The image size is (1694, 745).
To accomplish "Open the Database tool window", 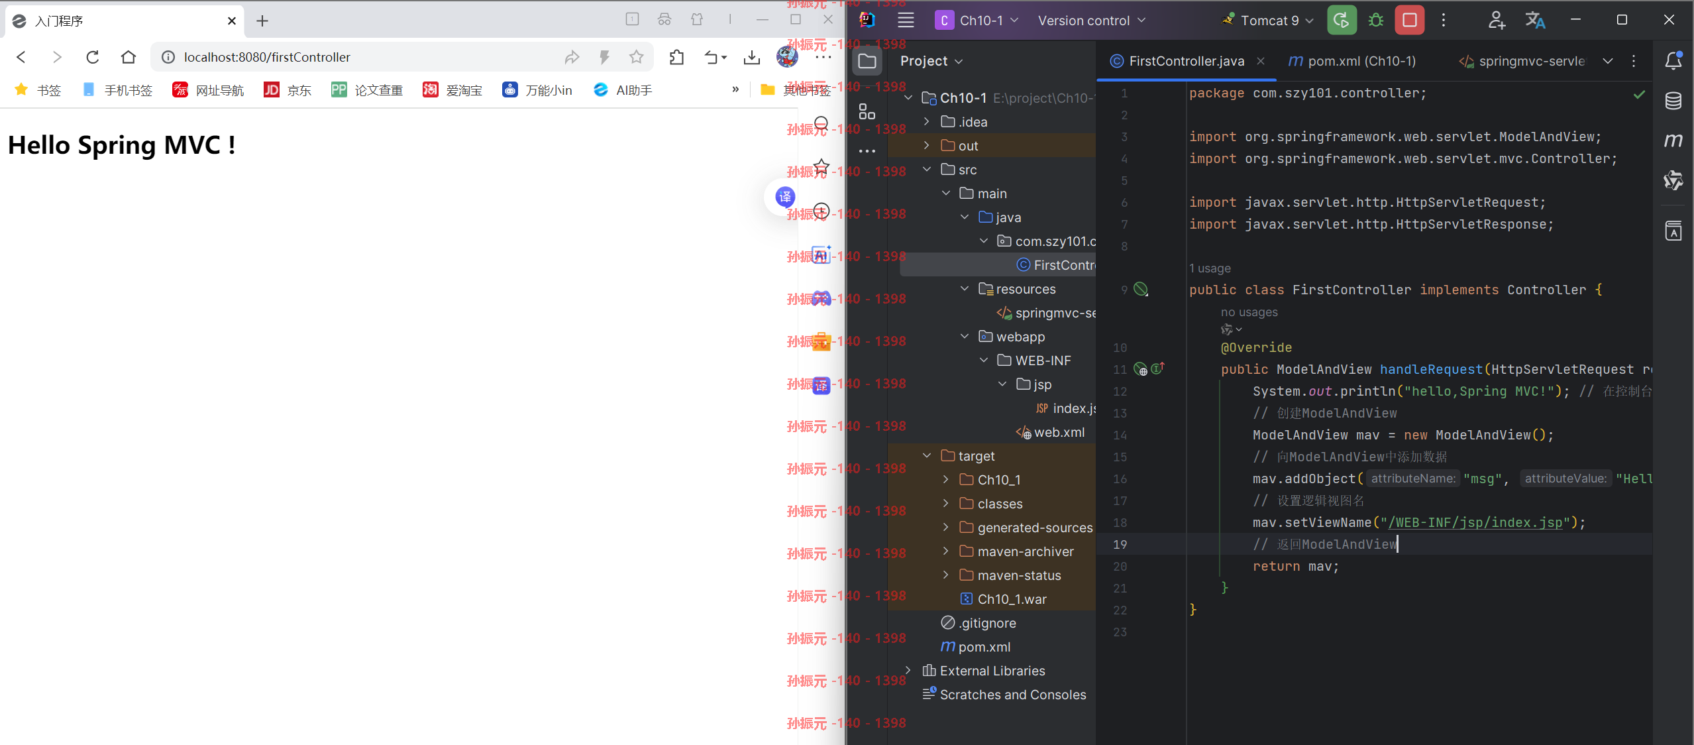I will [x=1673, y=101].
